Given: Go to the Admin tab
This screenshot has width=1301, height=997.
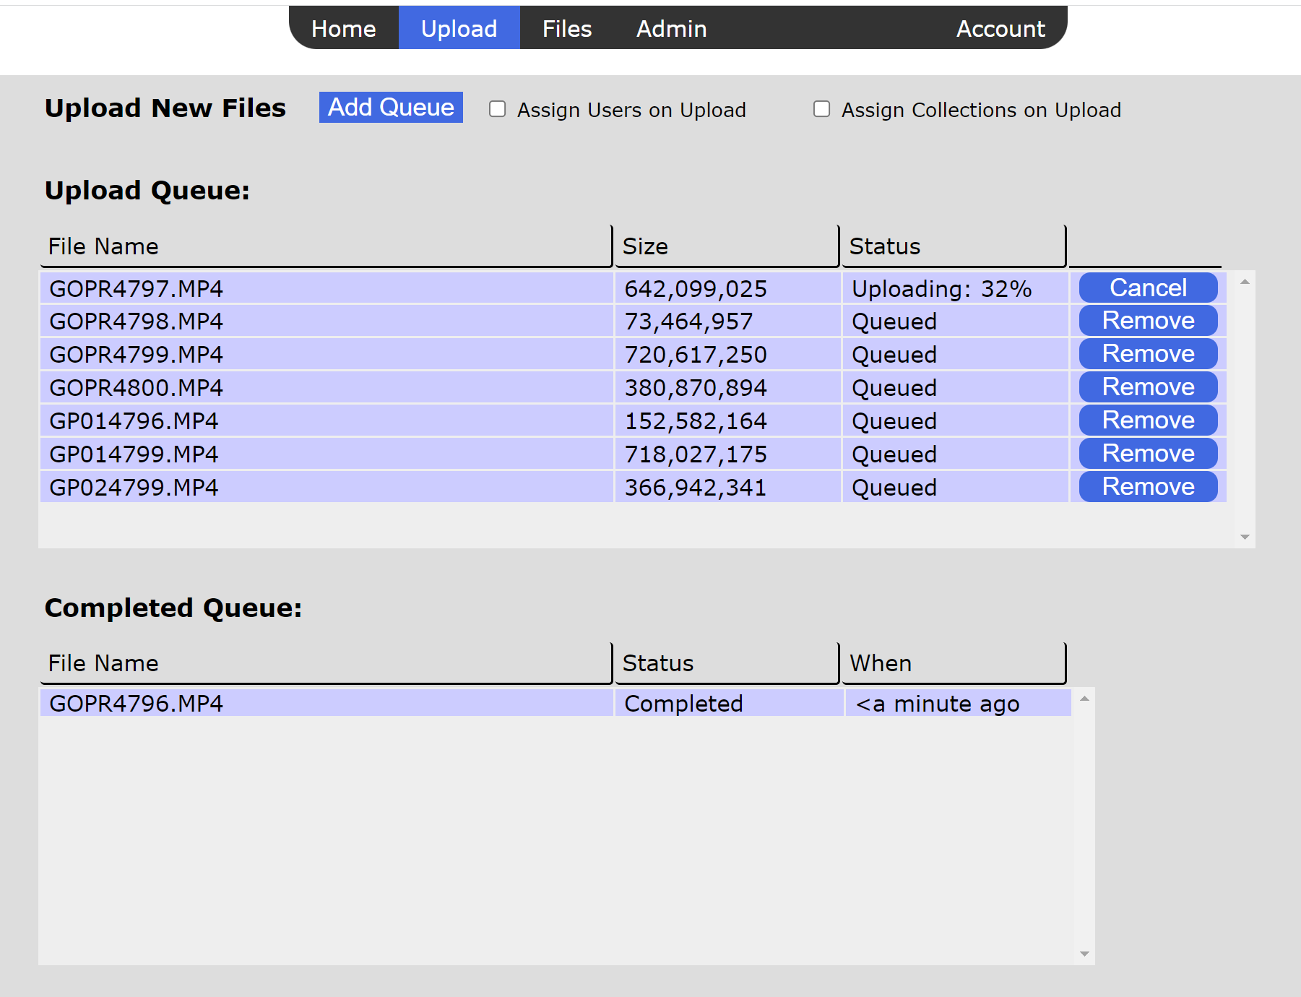Looking at the screenshot, I should pyautogui.click(x=671, y=29).
